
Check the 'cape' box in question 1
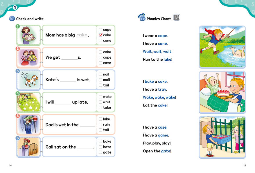[100, 30]
